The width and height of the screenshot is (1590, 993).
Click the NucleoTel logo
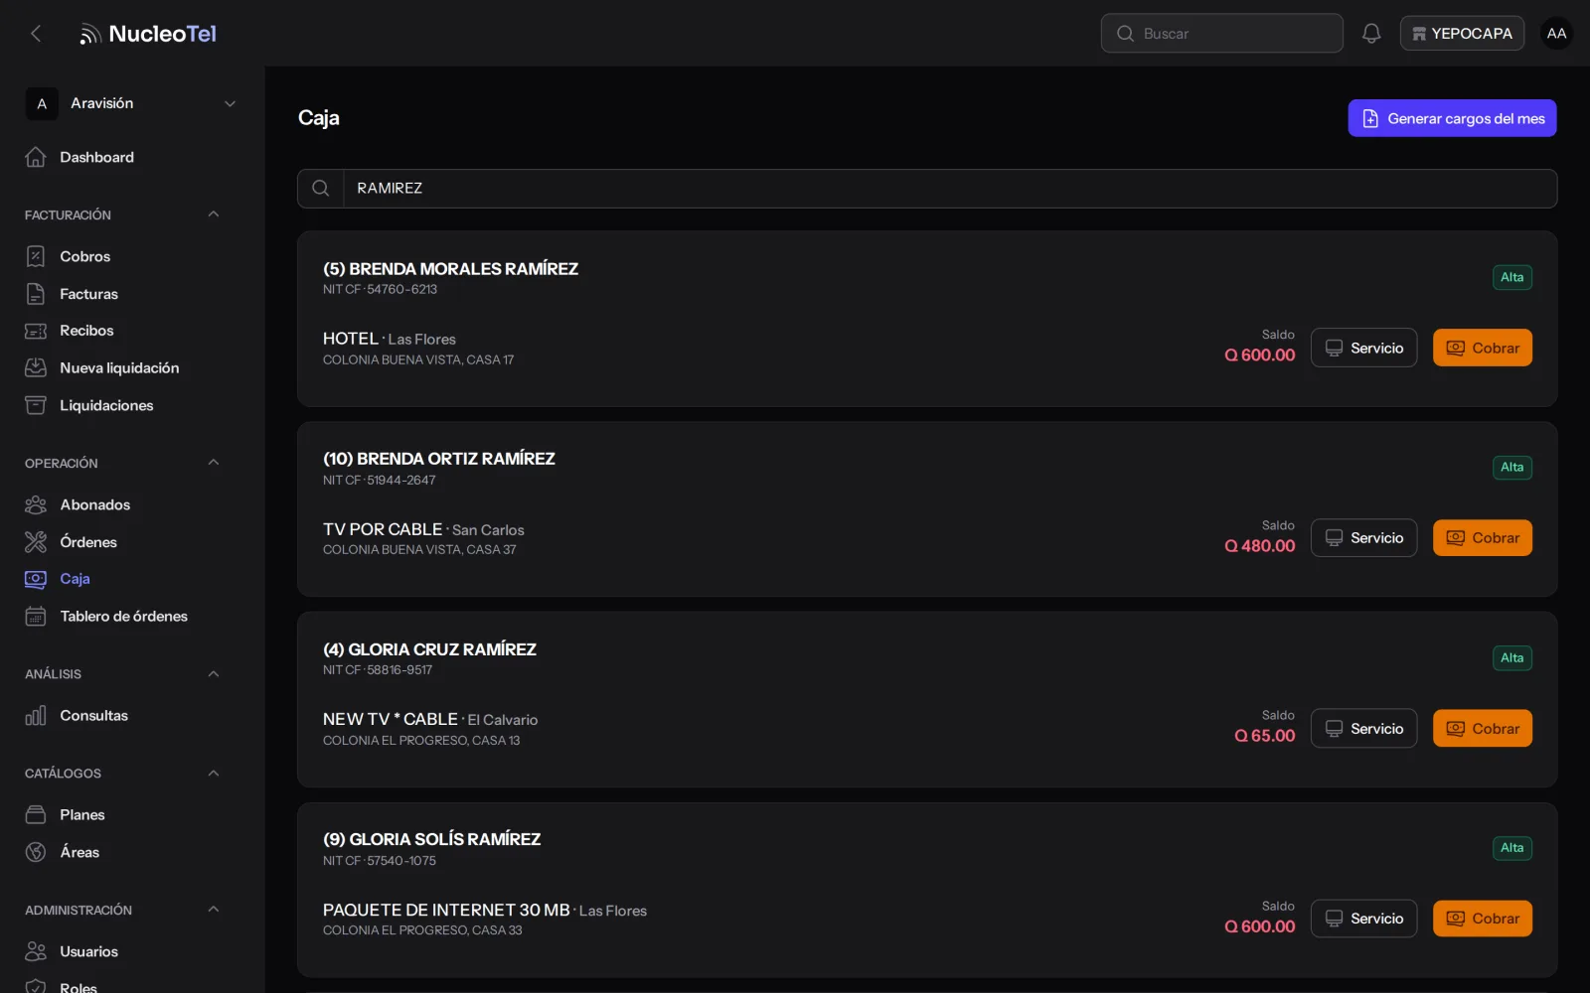[x=148, y=34]
